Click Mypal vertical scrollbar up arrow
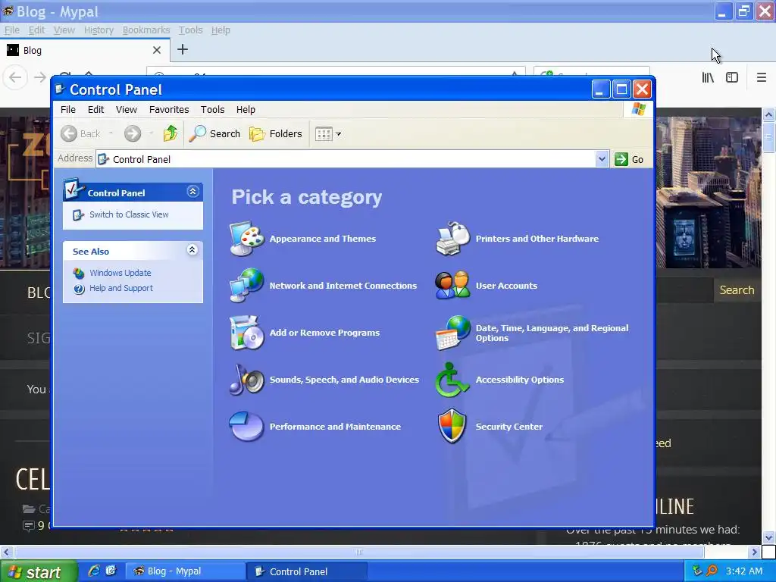Image resolution: width=776 pixels, height=582 pixels. point(768,115)
